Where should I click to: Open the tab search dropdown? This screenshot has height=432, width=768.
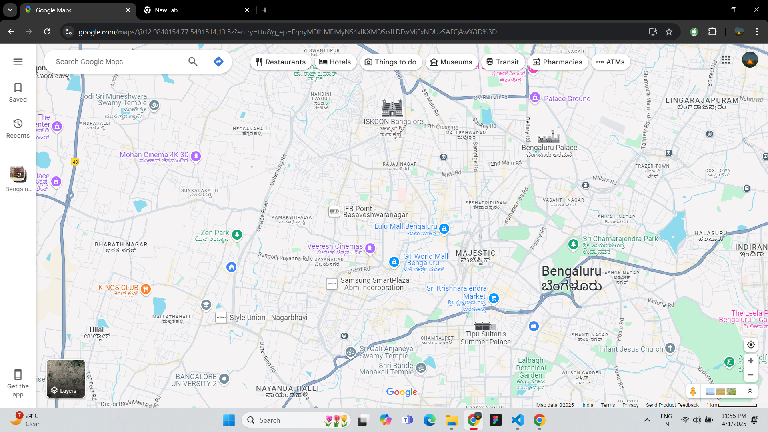10,10
